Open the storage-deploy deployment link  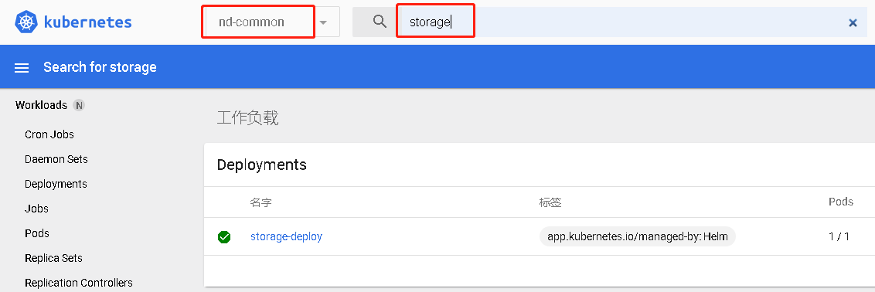point(286,236)
